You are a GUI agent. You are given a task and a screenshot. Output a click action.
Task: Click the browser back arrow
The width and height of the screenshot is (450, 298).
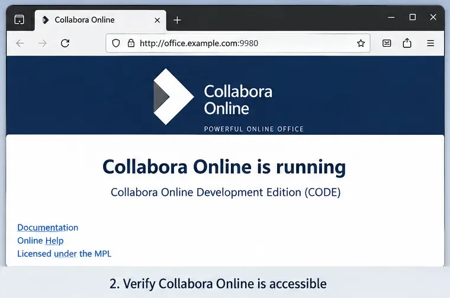pos(20,43)
